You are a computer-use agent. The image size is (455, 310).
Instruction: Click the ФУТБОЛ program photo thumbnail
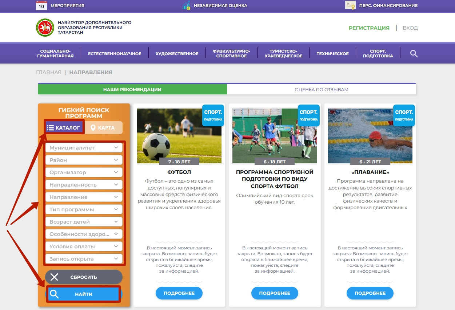179,136
